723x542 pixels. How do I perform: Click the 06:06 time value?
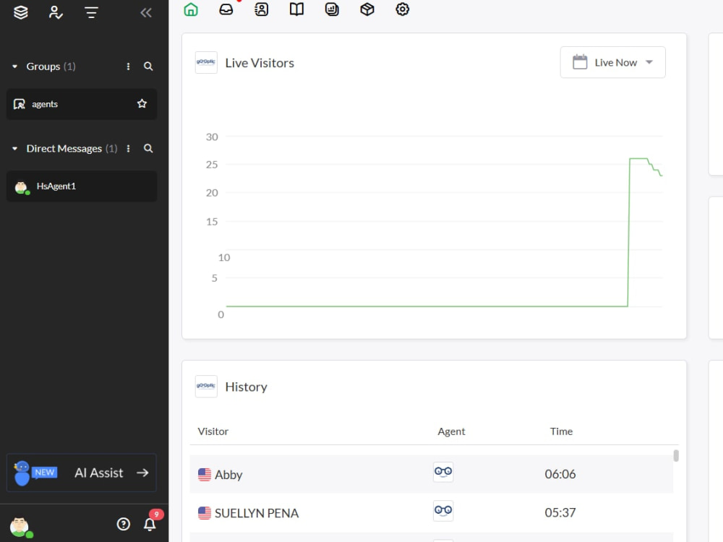click(x=560, y=474)
